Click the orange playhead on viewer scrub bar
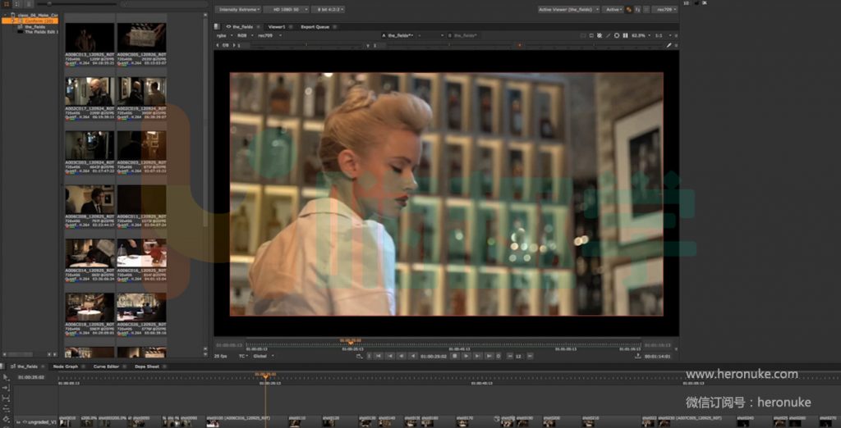 (350, 342)
